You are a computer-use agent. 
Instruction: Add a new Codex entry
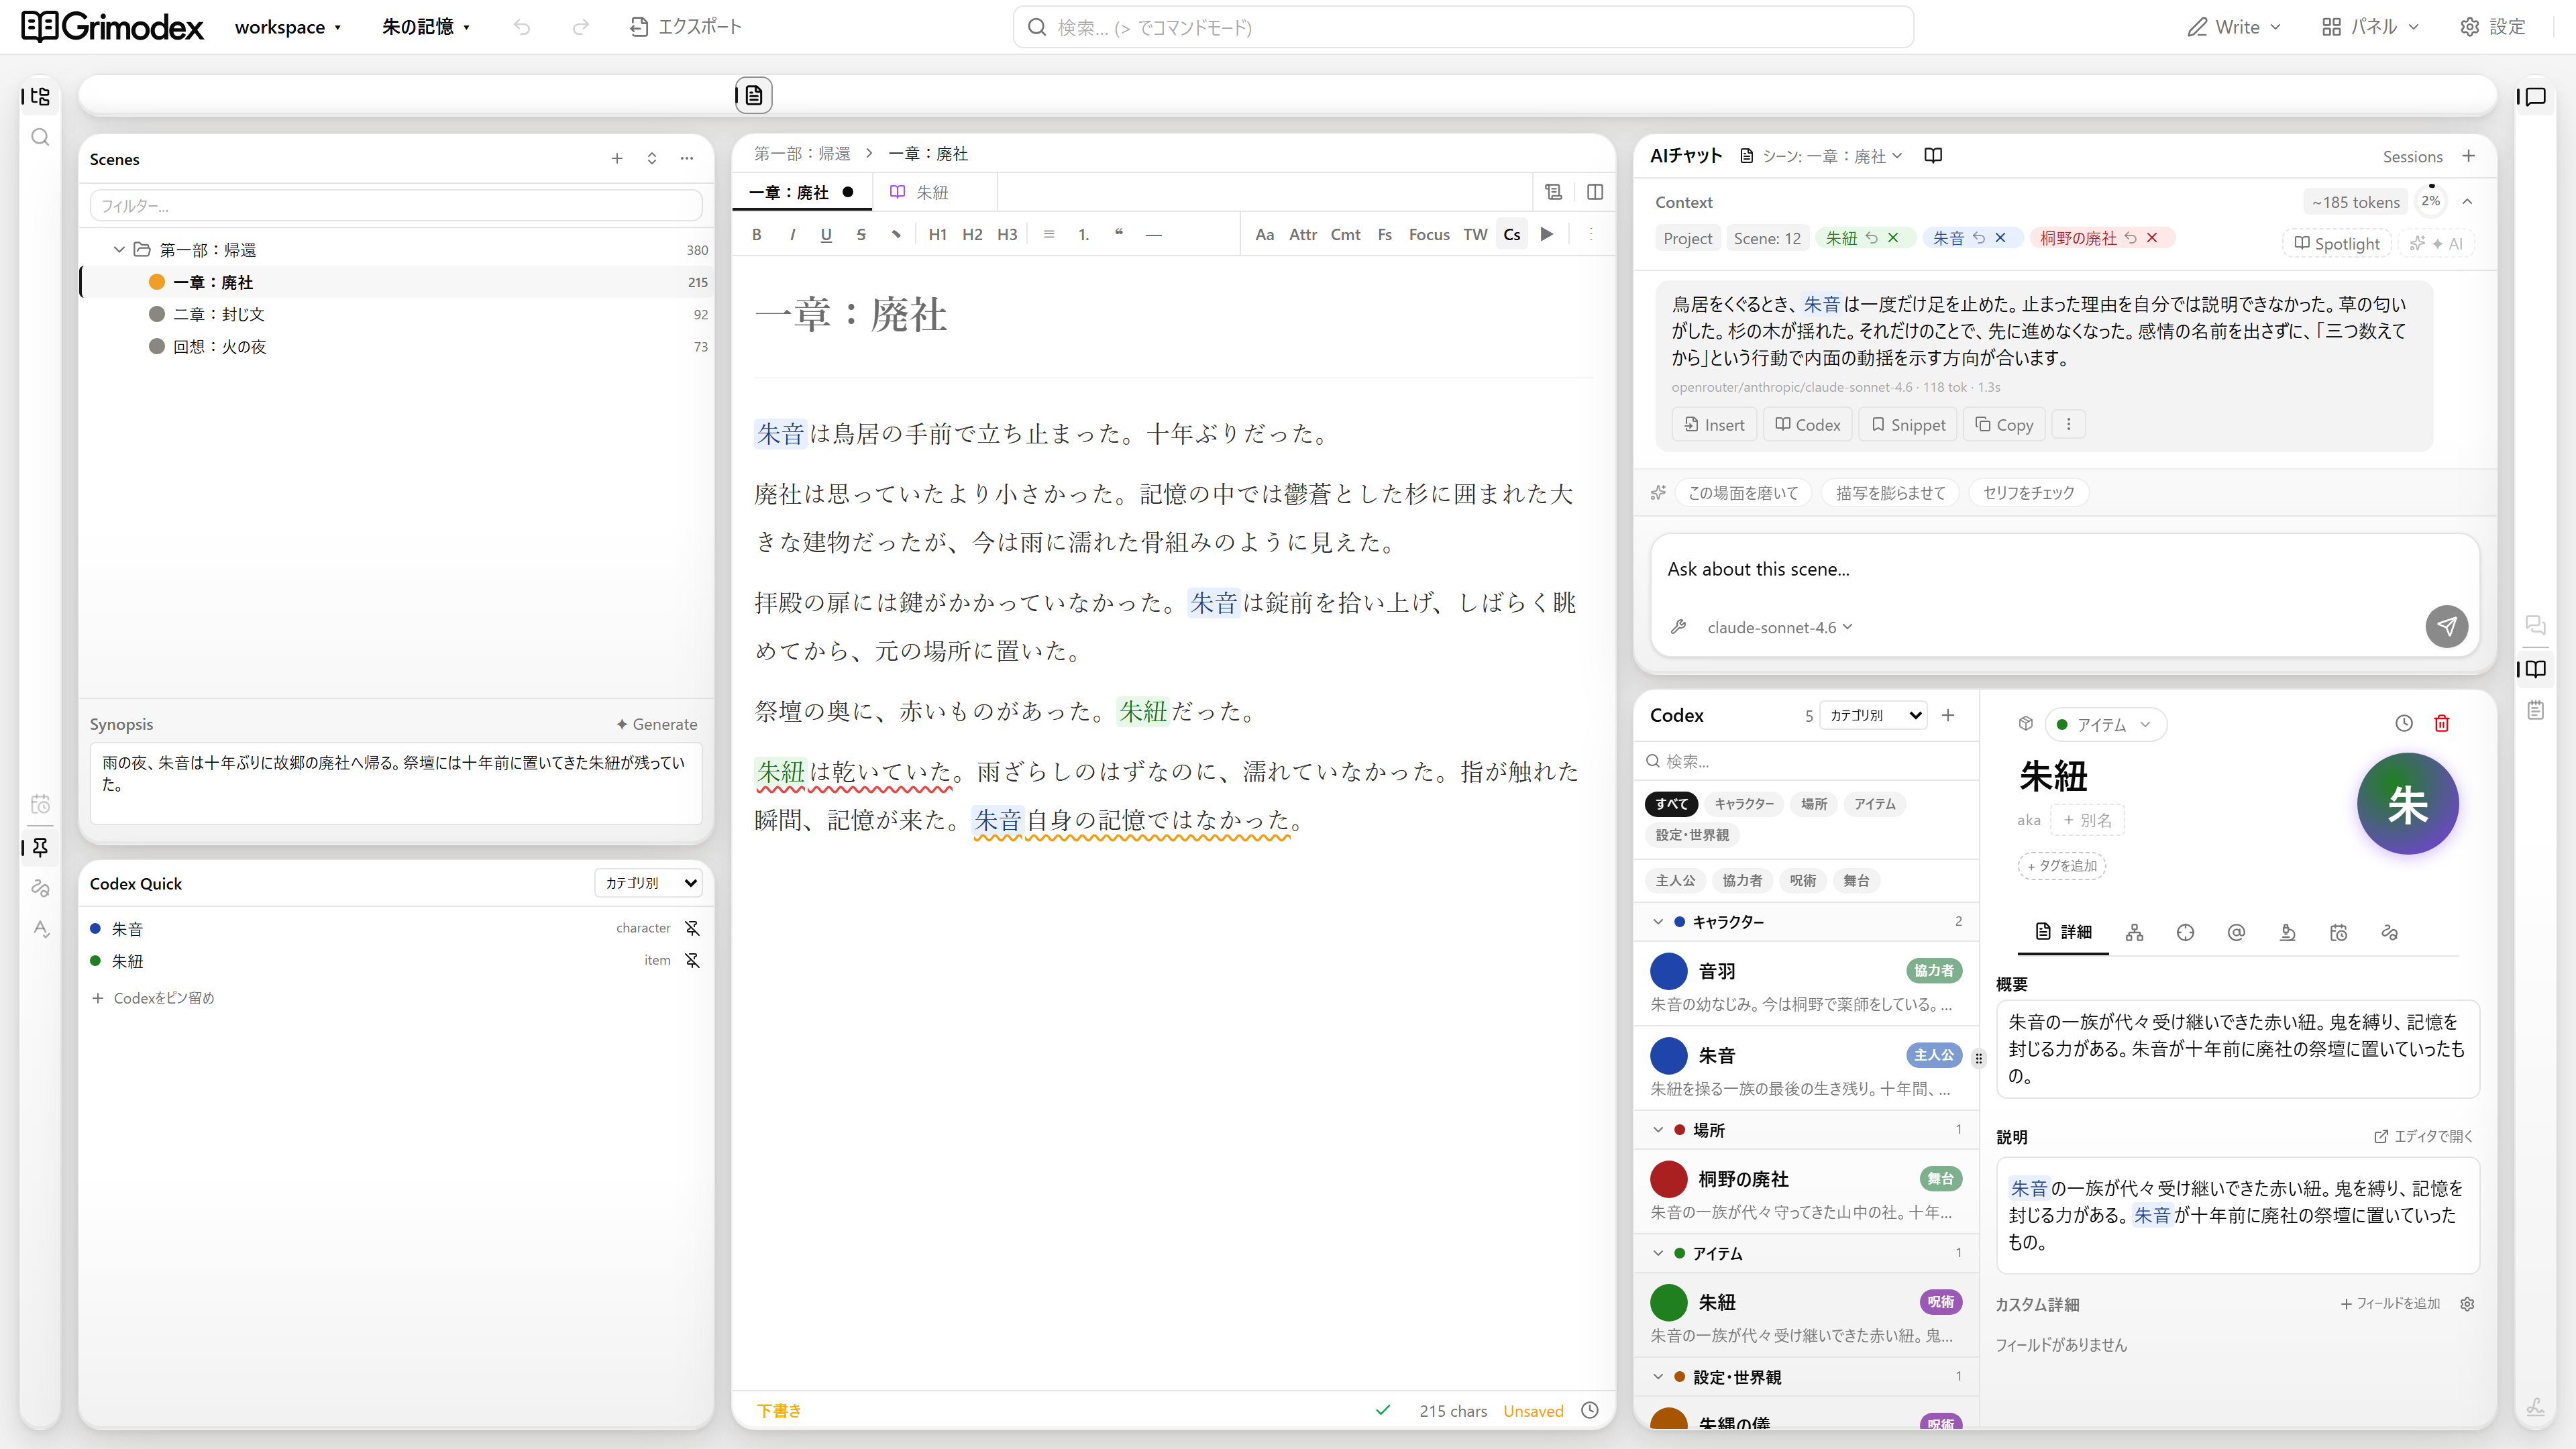point(1948,715)
